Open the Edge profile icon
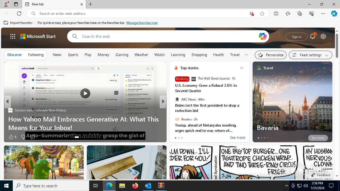 pos(6,4)
